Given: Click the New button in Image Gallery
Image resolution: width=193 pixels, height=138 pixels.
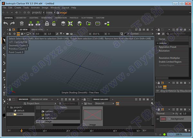Looking at the screenshot, I should [88, 103].
